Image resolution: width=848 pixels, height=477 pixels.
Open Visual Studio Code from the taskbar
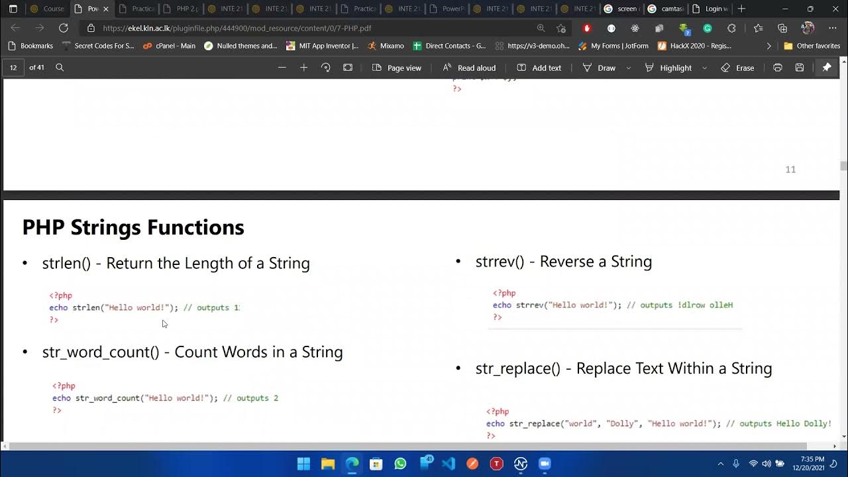pyautogui.click(x=449, y=464)
